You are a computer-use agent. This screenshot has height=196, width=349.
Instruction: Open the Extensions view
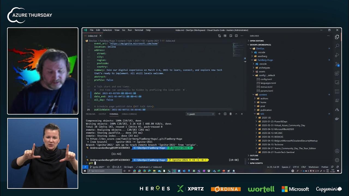[337, 73]
